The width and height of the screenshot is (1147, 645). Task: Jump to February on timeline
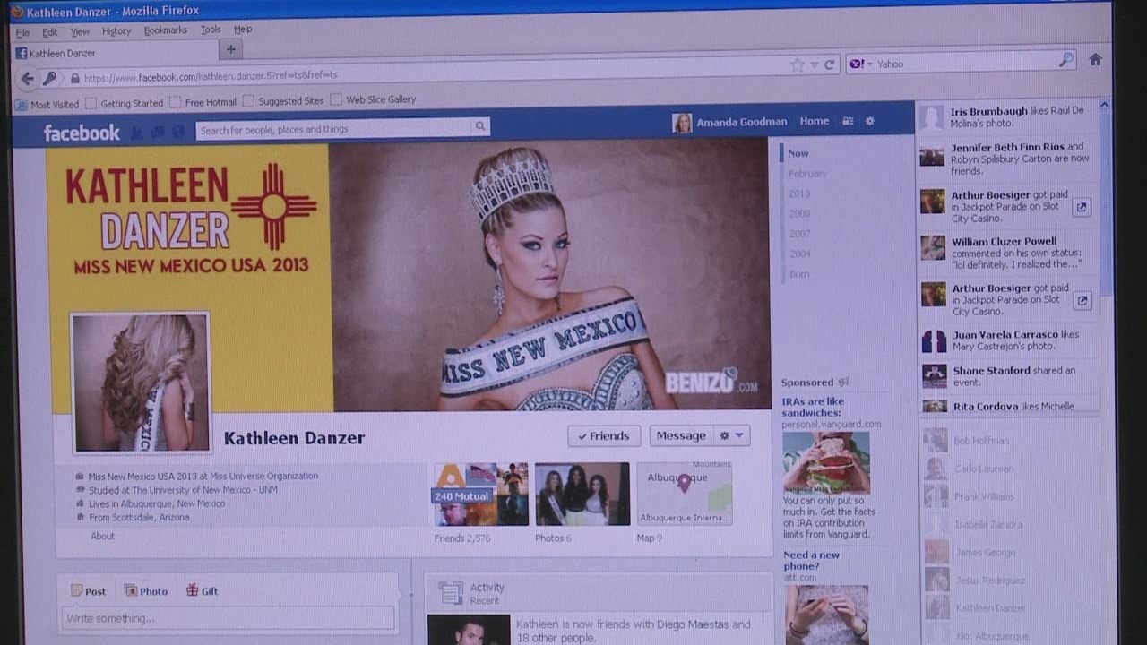(807, 174)
